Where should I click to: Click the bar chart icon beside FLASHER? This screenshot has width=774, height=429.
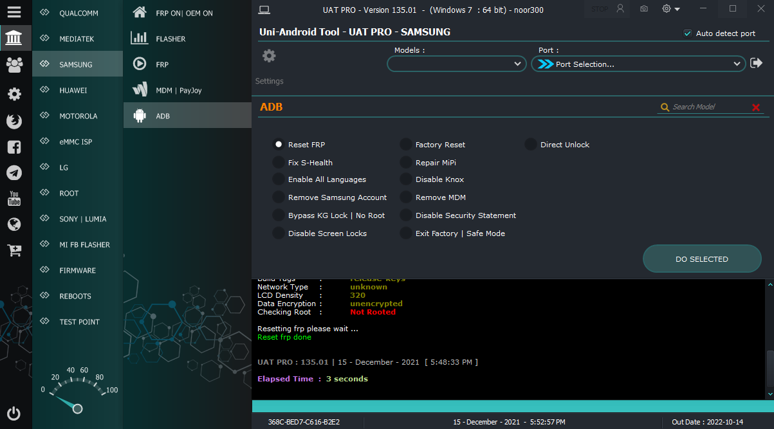pyautogui.click(x=139, y=38)
